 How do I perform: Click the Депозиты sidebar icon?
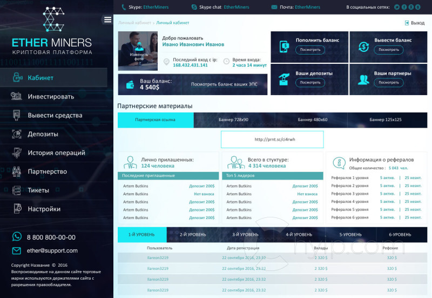(x=17, y=134)
